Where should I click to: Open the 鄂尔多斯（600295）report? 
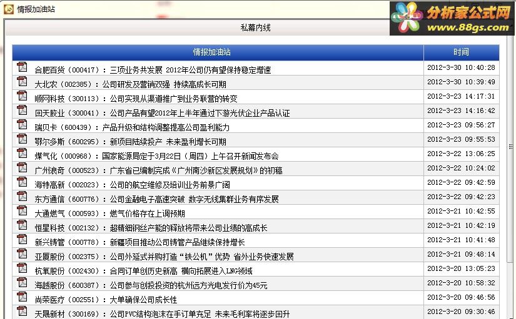click(x=130, y=142)
